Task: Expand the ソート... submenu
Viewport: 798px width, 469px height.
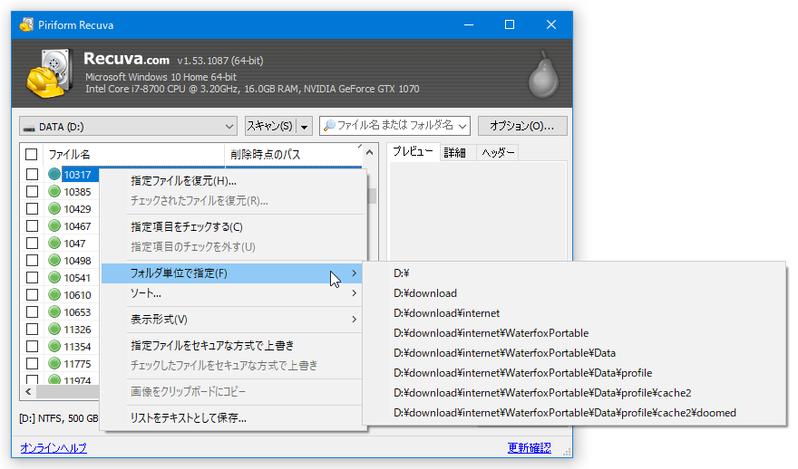Action: (x=231, y=293)
